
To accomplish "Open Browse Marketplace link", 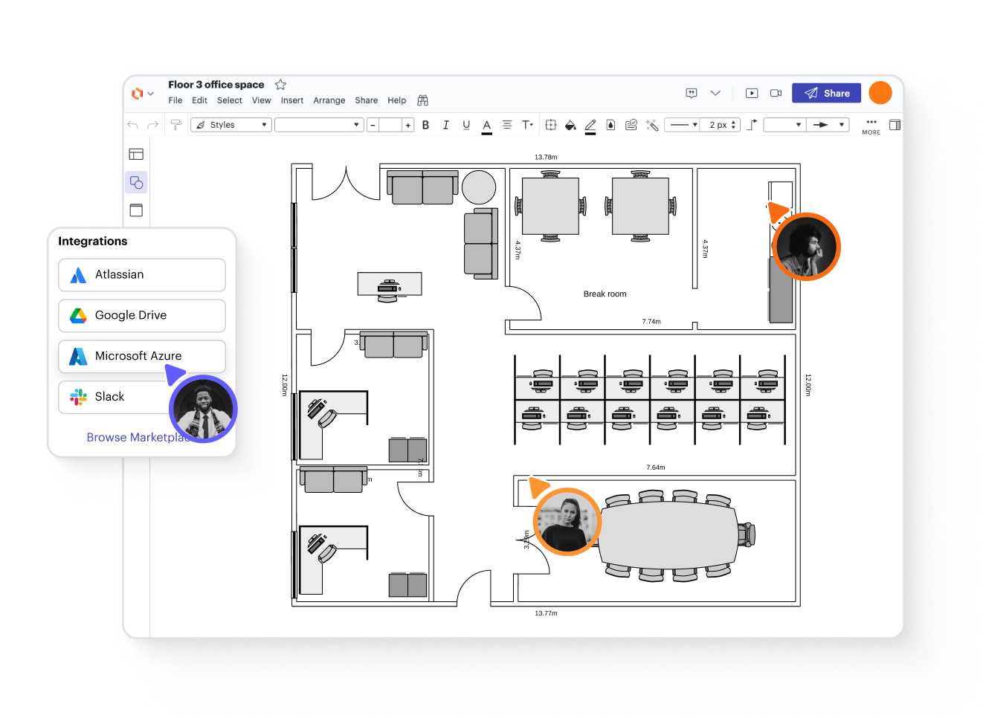I will [134, 437].
